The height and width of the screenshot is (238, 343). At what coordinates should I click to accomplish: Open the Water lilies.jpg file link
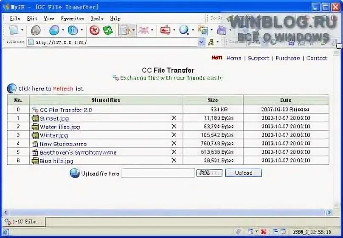point(60,127)
